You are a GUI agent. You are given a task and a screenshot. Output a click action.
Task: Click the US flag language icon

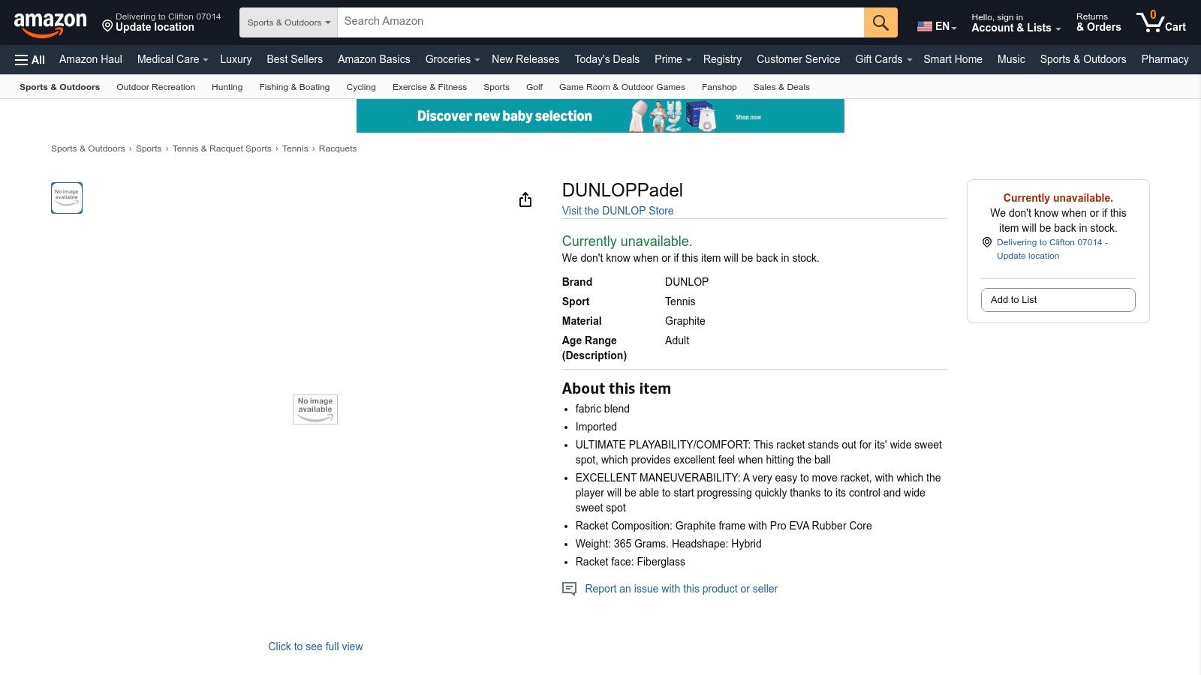click(925, 26)
